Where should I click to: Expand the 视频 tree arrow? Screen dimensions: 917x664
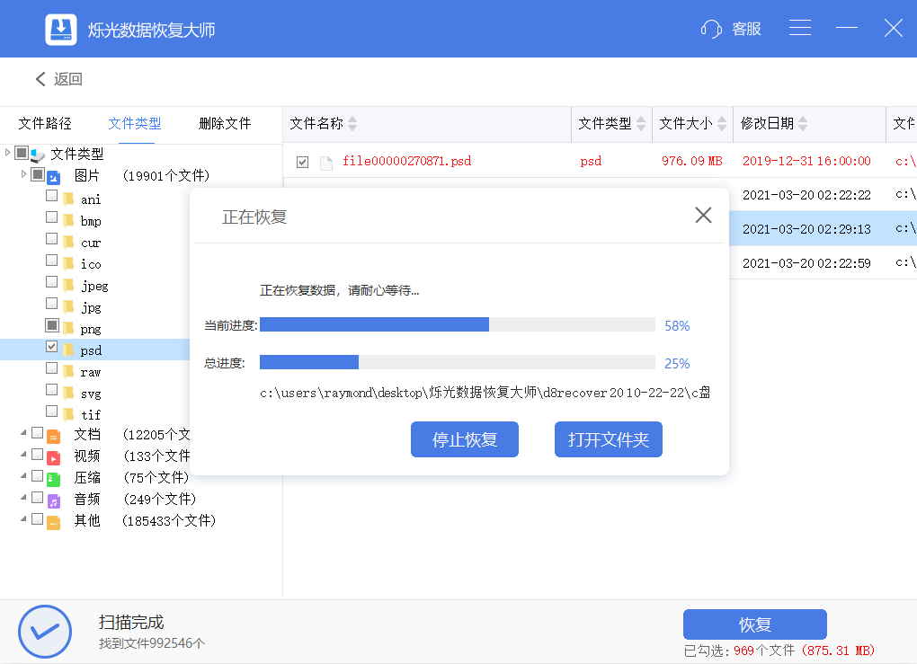[23, 454]
